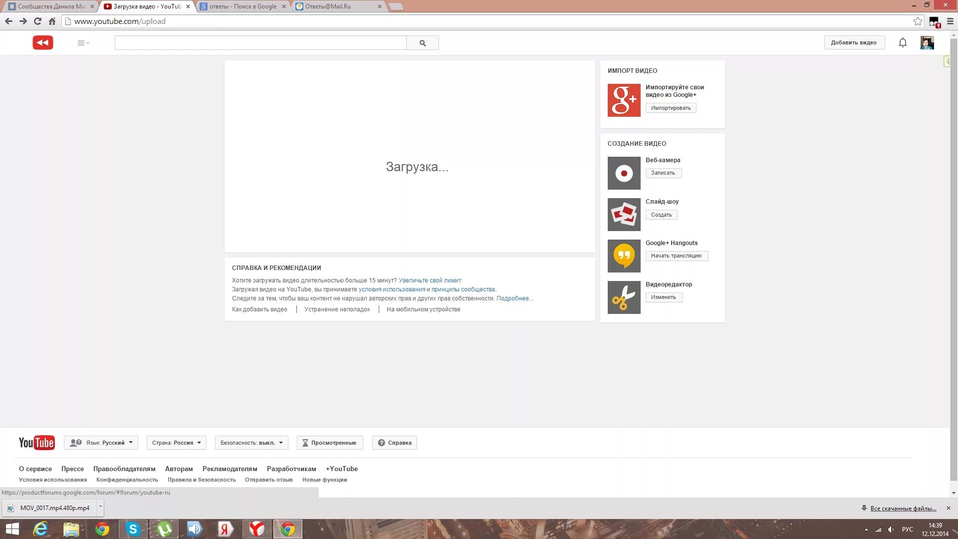This screenshot has width=958, height=539.
Task: Click the Увеличьте свой лимит link
Action: click(x=430, y=279)
